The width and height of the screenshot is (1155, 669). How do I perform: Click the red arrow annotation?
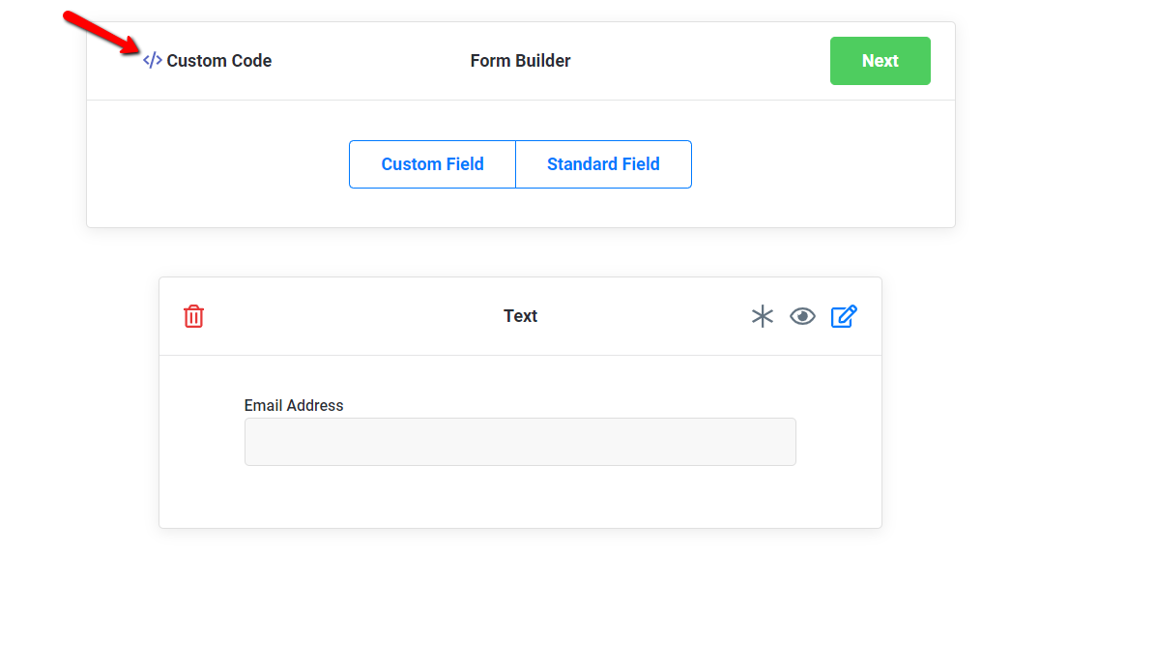(x=101, y=32)
